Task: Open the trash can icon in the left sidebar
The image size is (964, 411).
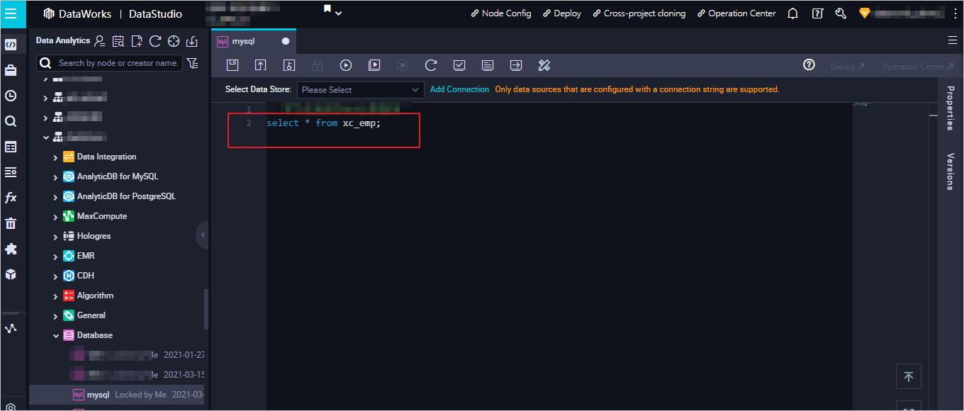Action: (x=11, y=223)
